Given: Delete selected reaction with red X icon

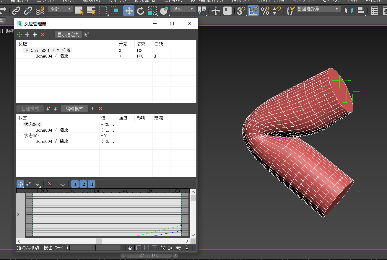Looking at the screenshot, I should pyautogui.click(x=43, y=35).
